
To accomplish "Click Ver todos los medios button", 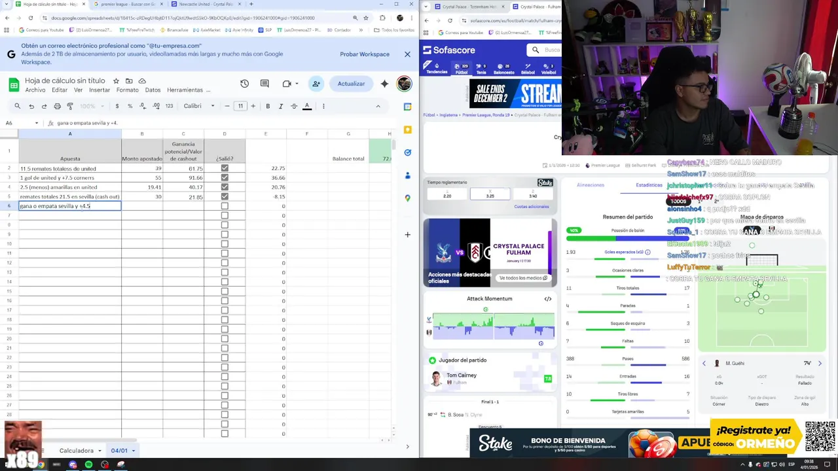I will coord(523,278).
